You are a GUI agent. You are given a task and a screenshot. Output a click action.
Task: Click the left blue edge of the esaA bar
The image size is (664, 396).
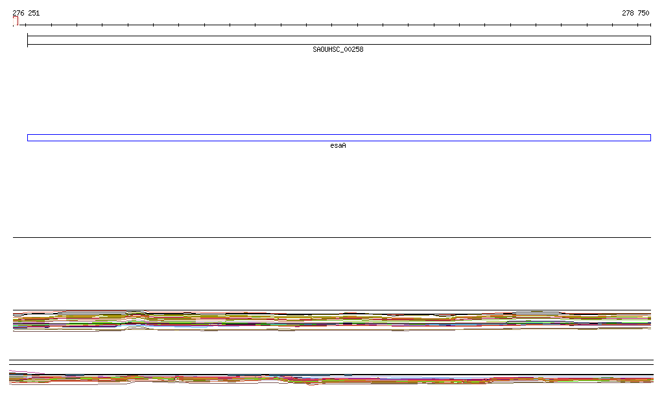[28, 137]
